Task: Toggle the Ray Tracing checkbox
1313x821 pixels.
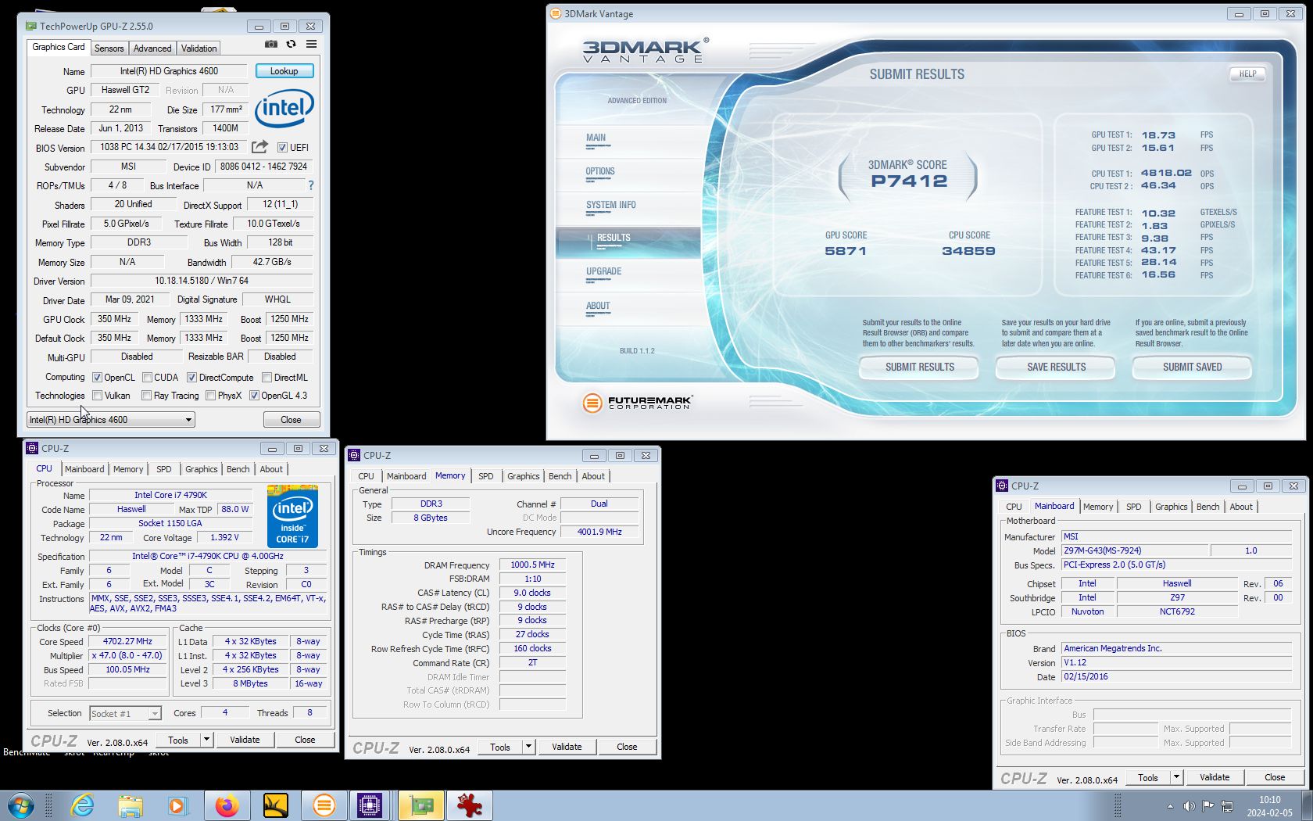Action: (146, 396)
